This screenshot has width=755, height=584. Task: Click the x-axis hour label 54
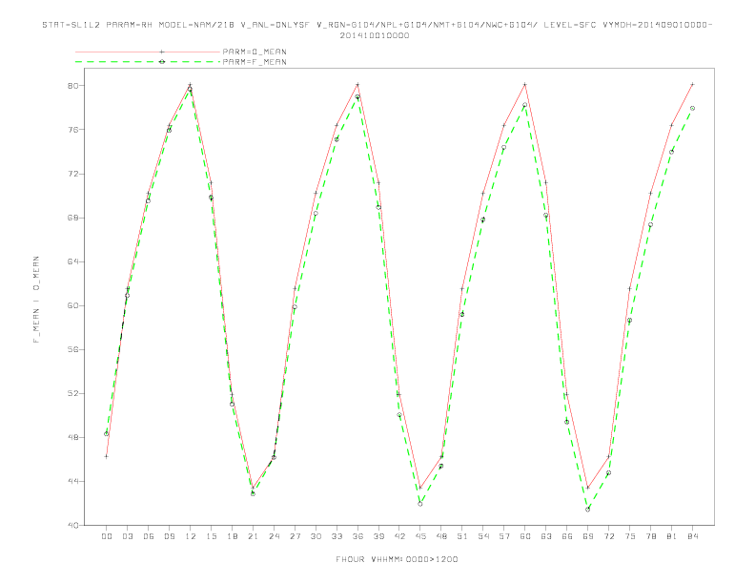tap(483, 536)
